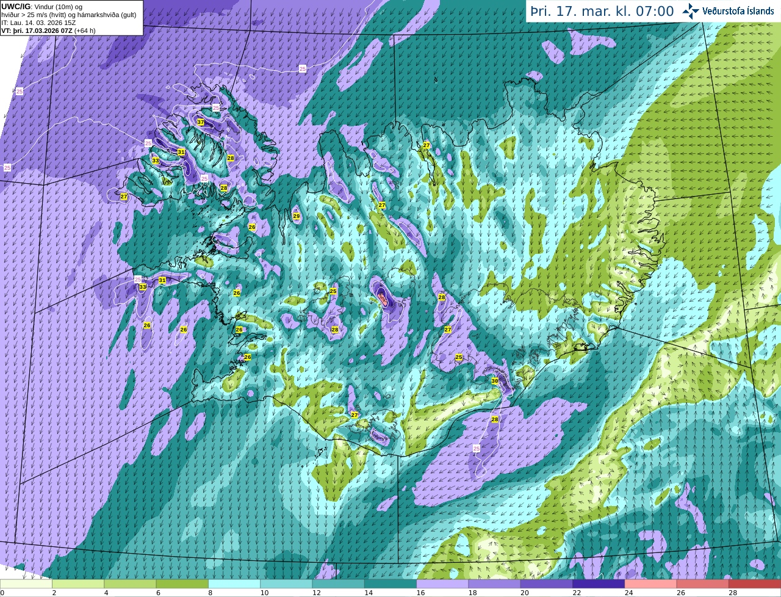
Task: Click the VT: þri. 17.03.2026 07Z line
Action: pyautogui.click(x=48, y=31)
